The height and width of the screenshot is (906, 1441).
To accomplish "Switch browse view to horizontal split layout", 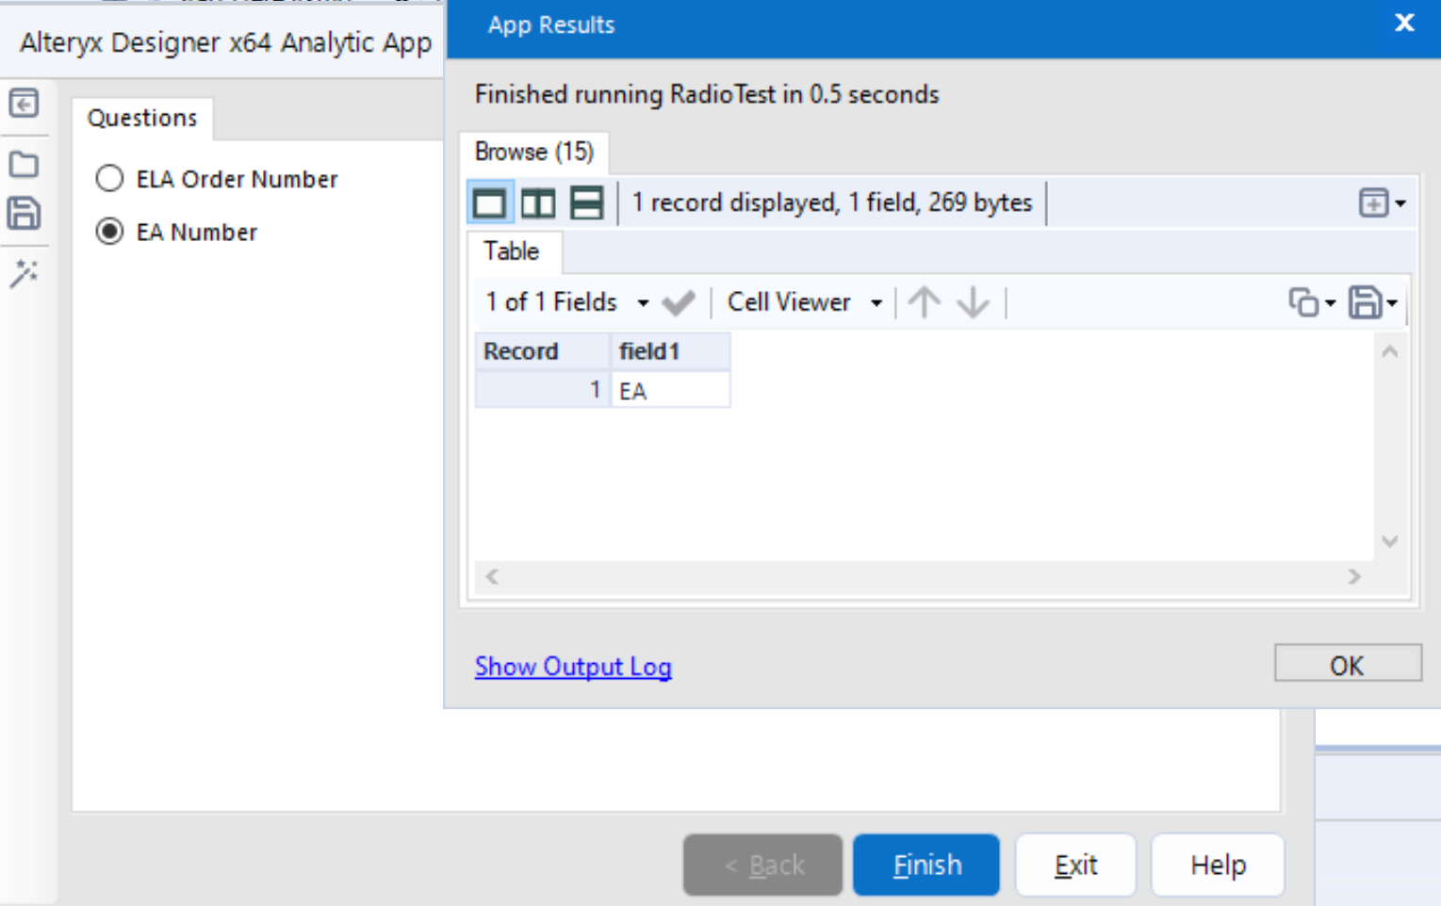I will pyautogui.click(x=586, y=202).
